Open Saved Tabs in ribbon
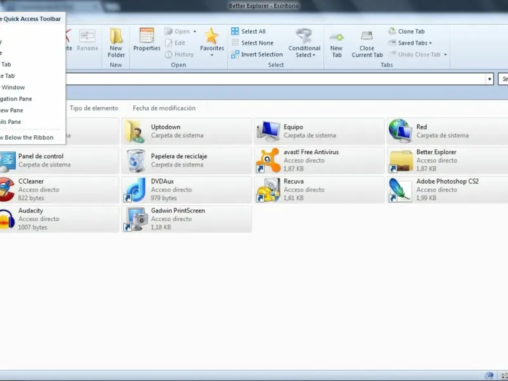The image size is (508, 381). pyautogui.click(x=410, y=43)
